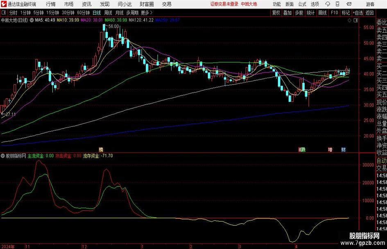Click the 增 marker on the chart
This screenshot has height=249, width=387.
pyautogui.click(x=330, y=149)
